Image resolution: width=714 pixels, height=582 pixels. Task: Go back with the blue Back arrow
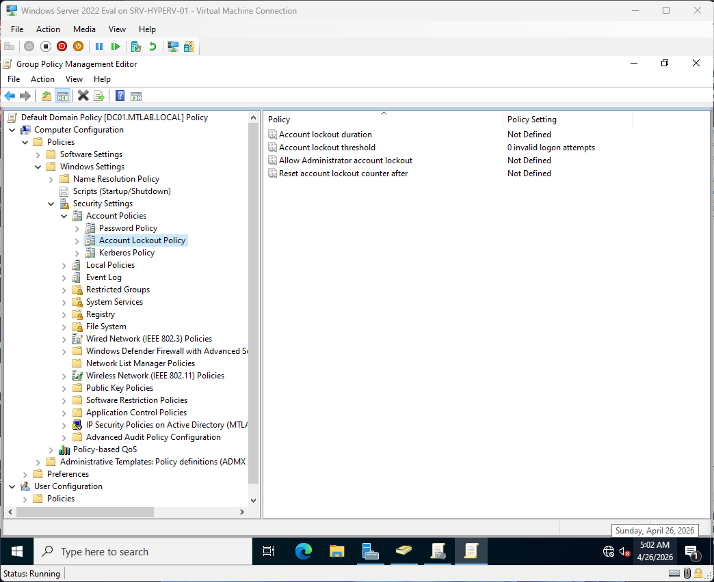[x=10, y=96]
